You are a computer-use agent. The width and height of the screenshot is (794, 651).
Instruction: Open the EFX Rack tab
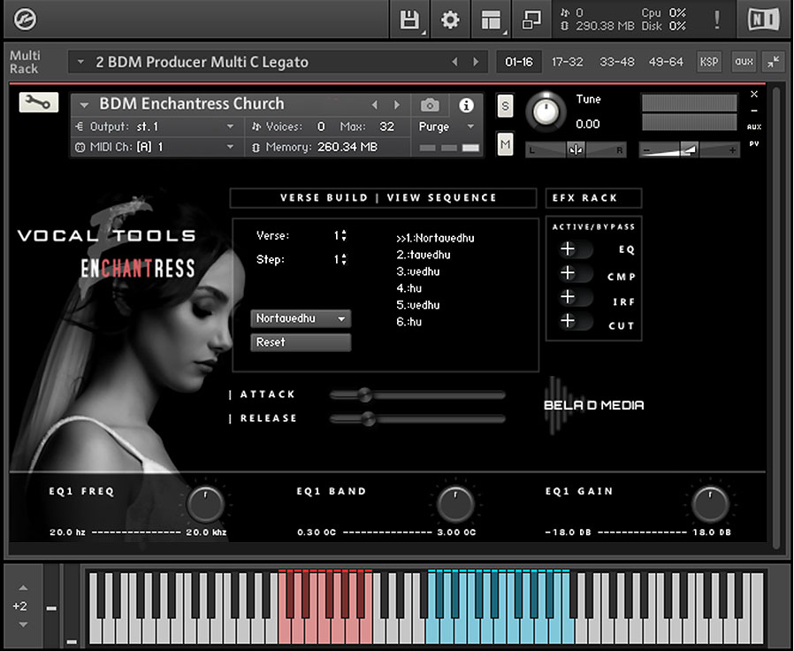pyautogui.click(x=593, y=197)
